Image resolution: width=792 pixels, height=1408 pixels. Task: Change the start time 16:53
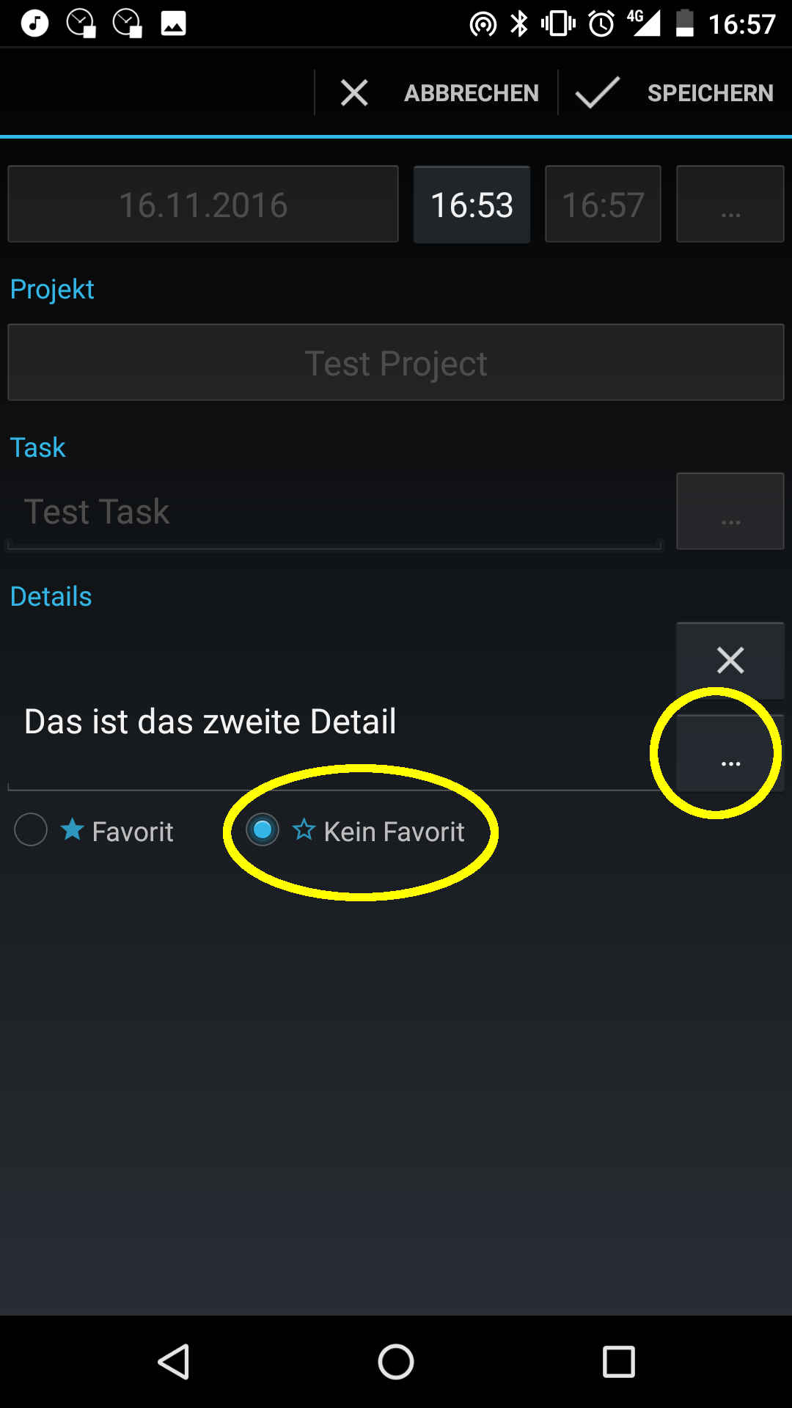[x=472, y=204]
